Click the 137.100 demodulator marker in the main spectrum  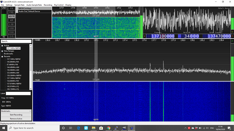click(x=96, y=60)
